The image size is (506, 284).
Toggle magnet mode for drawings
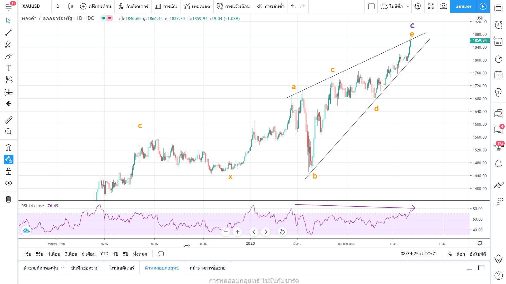(8, 148)
